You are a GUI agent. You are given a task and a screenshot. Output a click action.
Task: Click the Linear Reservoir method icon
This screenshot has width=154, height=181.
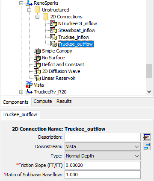[37, 78]
